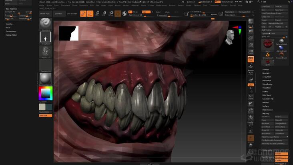Screen dimensions: 293x165
Task: Activate the Edit mode button
Action: (x=83, y=14)
